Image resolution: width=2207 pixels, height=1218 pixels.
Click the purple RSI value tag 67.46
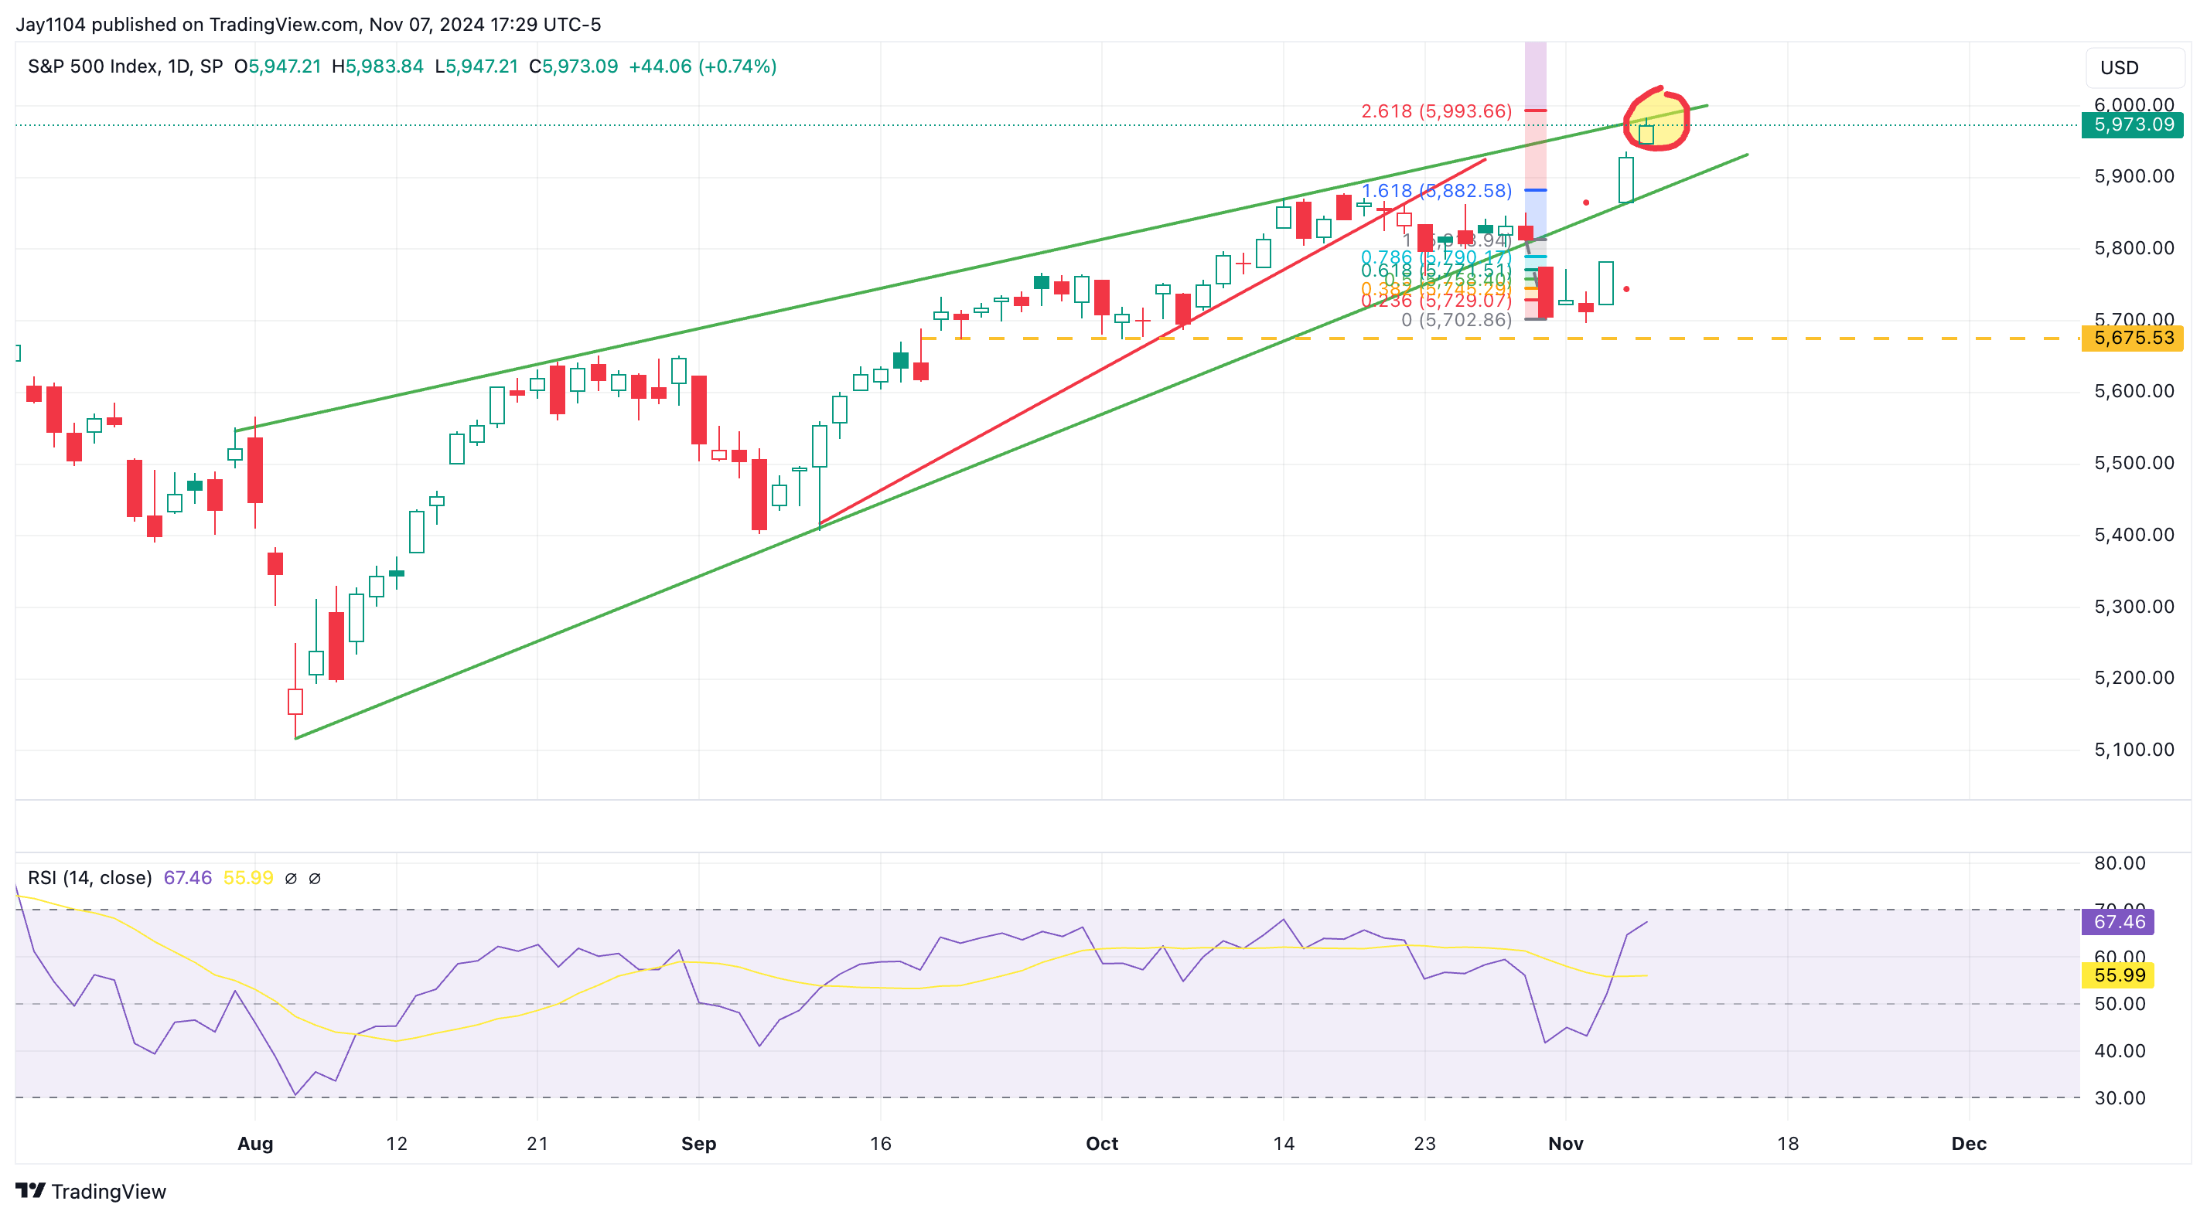click(2119, 922)
